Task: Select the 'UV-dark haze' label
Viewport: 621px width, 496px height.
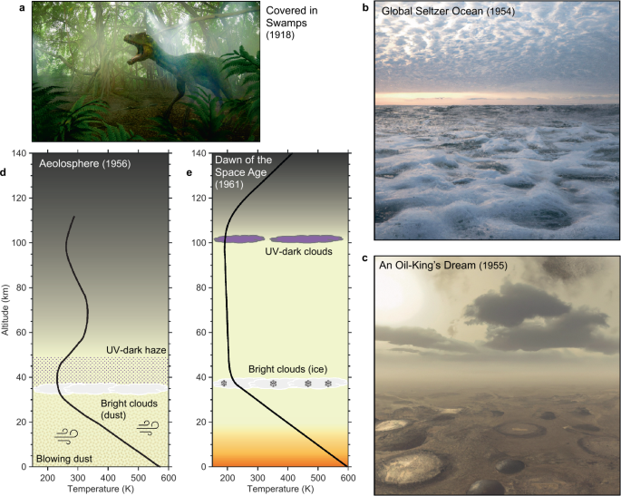Action: [x=136, y=350]
